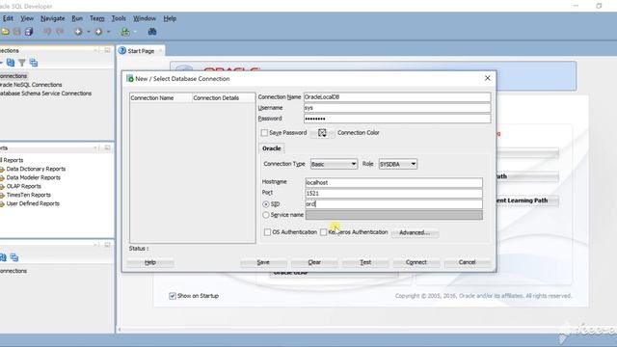This screenshot has width=617, height=347.
Task: Click the help icon on Start Page tab
Action: (122, 51)
